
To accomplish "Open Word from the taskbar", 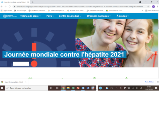I will pos(88,88).
